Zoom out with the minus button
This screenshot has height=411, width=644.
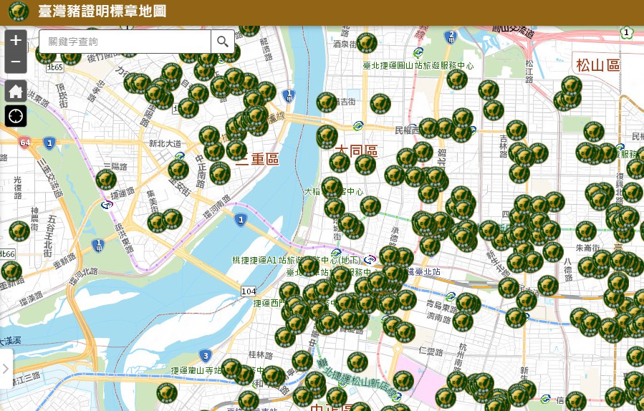pyautogui.click(x=16, y=62)
